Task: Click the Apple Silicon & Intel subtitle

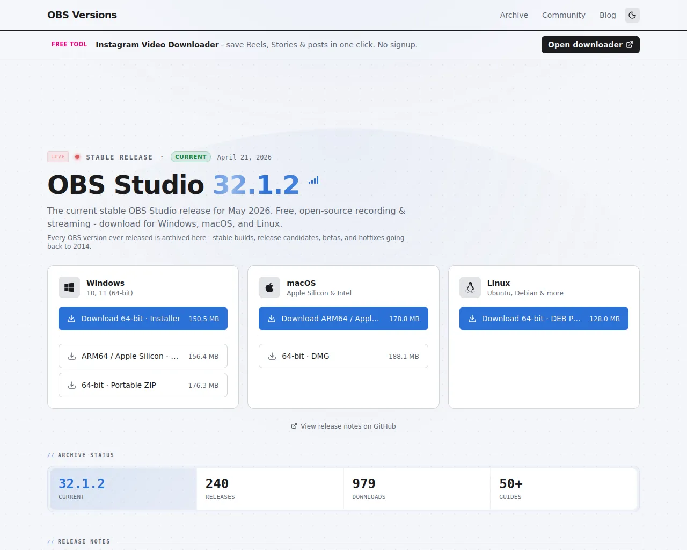Action: point(319,293)
